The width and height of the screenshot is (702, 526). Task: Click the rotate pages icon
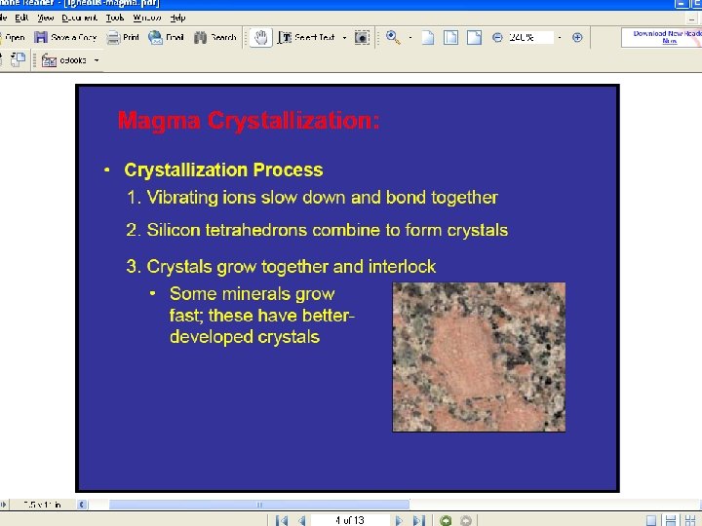pyautogui.click(x=18, y=60)
